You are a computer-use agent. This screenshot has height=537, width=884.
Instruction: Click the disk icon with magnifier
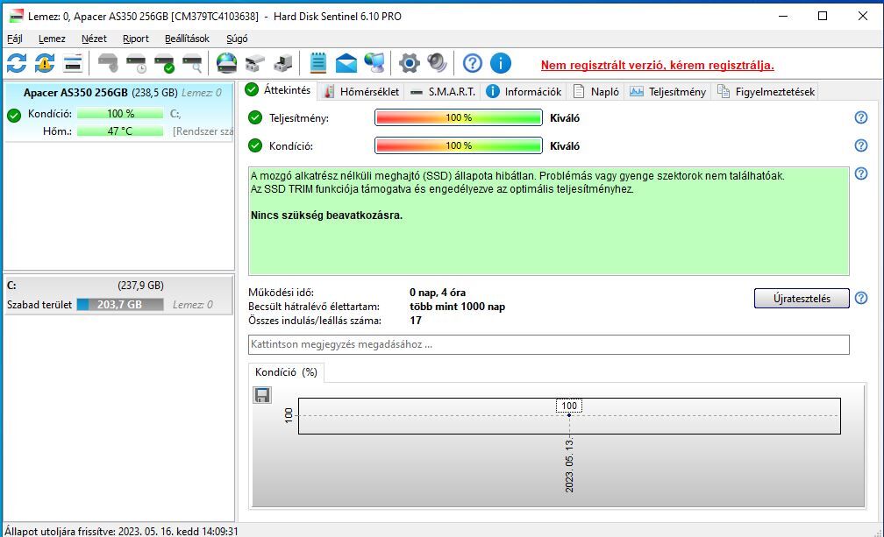(x=192, y=63)
